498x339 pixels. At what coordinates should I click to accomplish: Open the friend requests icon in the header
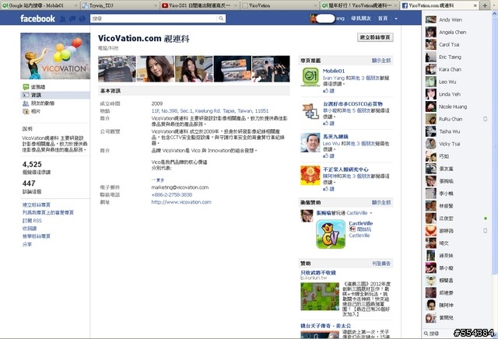pyautogui.click(x=63, y=19)
